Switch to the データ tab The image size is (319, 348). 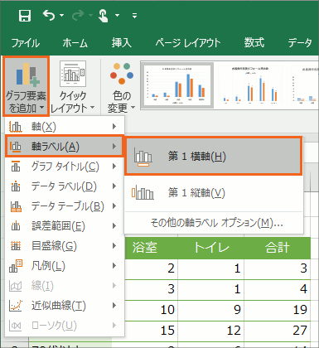point(300,43)
